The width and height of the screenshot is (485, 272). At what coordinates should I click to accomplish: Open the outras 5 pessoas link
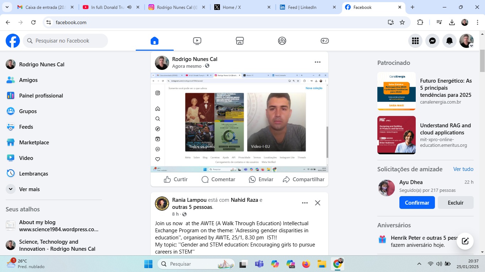[192, 207]
